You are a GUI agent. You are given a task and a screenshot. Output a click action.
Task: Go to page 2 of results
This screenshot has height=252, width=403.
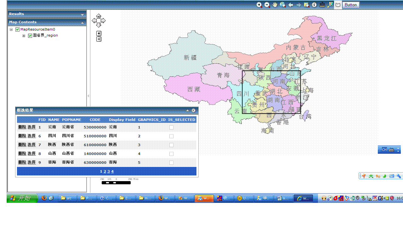tap(105, 171)
